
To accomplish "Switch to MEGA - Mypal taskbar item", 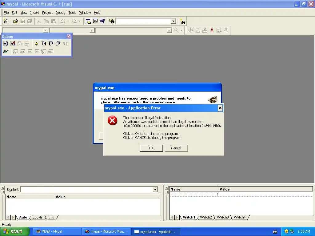I will pyautogui.click(x=57, y=232).
